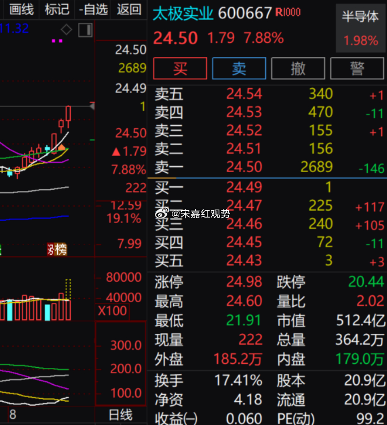Click turnover rate 17.41%
This screenshot has height=425, width=387.
click(x=238, y=380)
